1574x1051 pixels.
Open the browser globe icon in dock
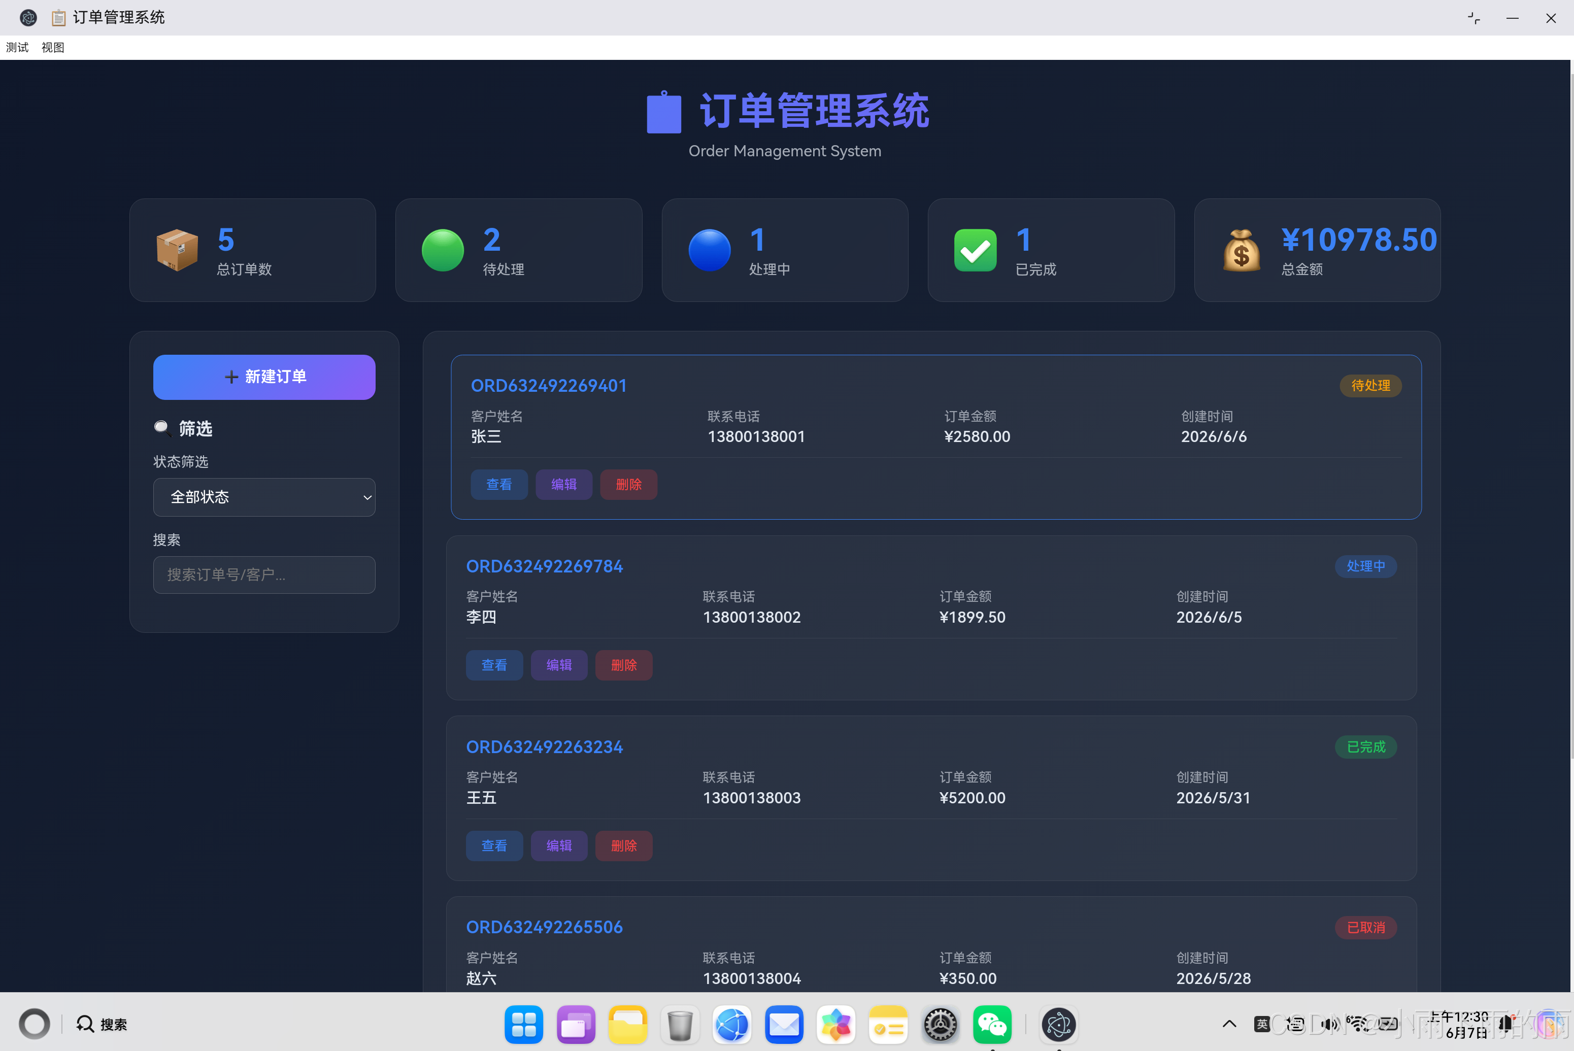731,1024
